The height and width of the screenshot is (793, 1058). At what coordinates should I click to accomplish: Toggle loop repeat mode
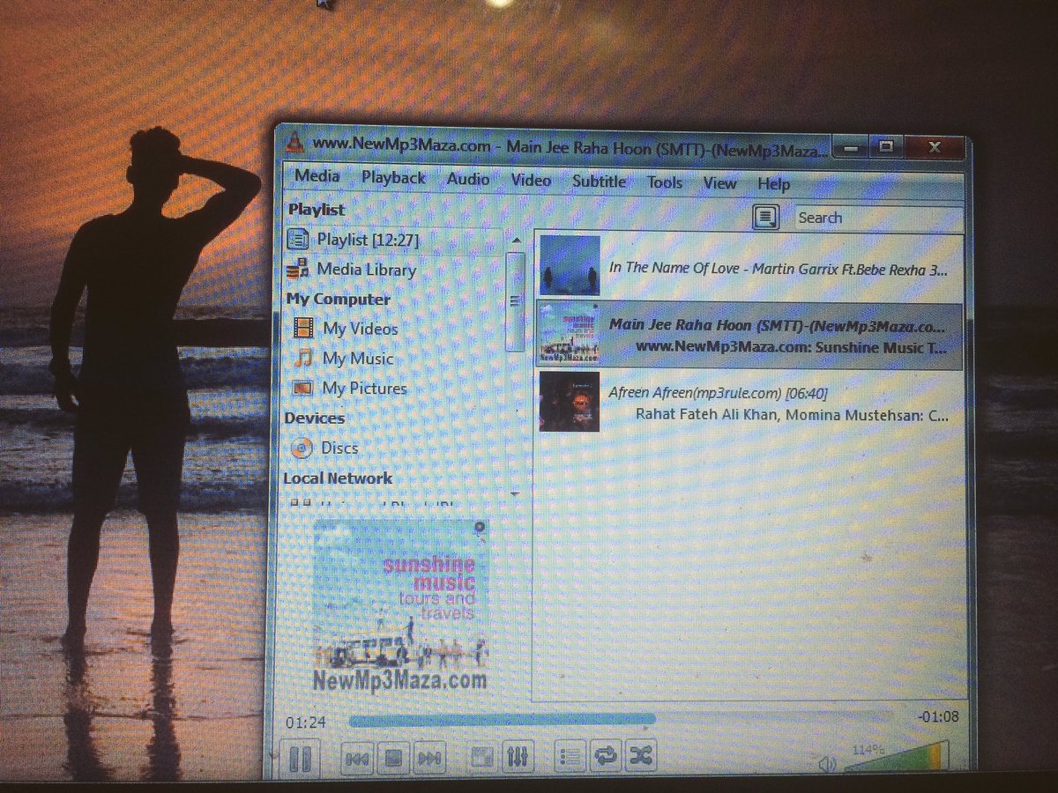point(606,756)
